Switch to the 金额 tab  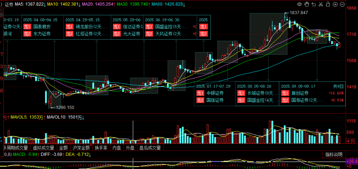click(x=63, y=148)
